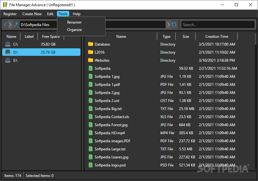Click the Softpedia Contact.xls file name
Screen dimensions: 258x181
click(x=112, y=117)
